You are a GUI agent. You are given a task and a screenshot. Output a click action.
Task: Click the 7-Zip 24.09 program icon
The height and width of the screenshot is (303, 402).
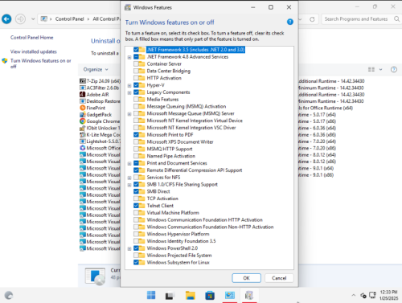point(83,81)
